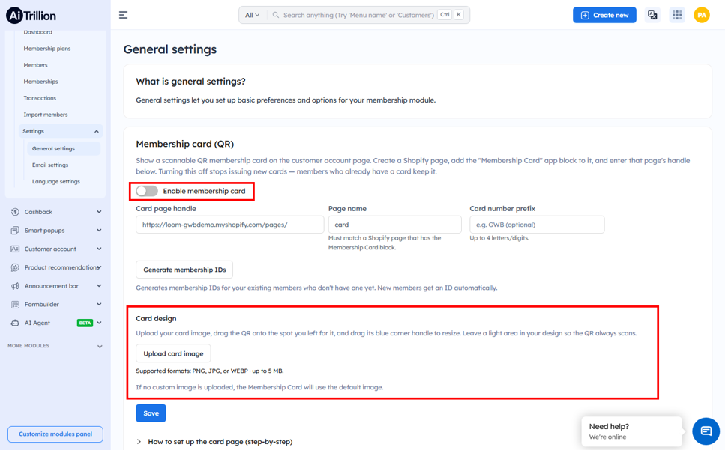Image resolution: width=725 pixels, height=450 pixels.
Task: Click the Create new button
Action: tap(604, 15)
